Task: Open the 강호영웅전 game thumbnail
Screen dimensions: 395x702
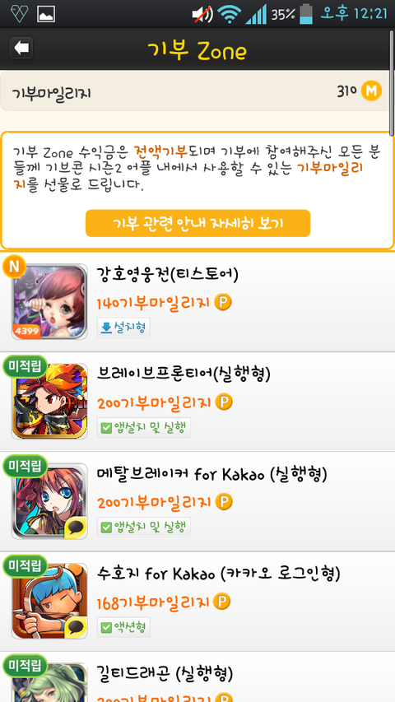Action: click(x=49, y=301)
